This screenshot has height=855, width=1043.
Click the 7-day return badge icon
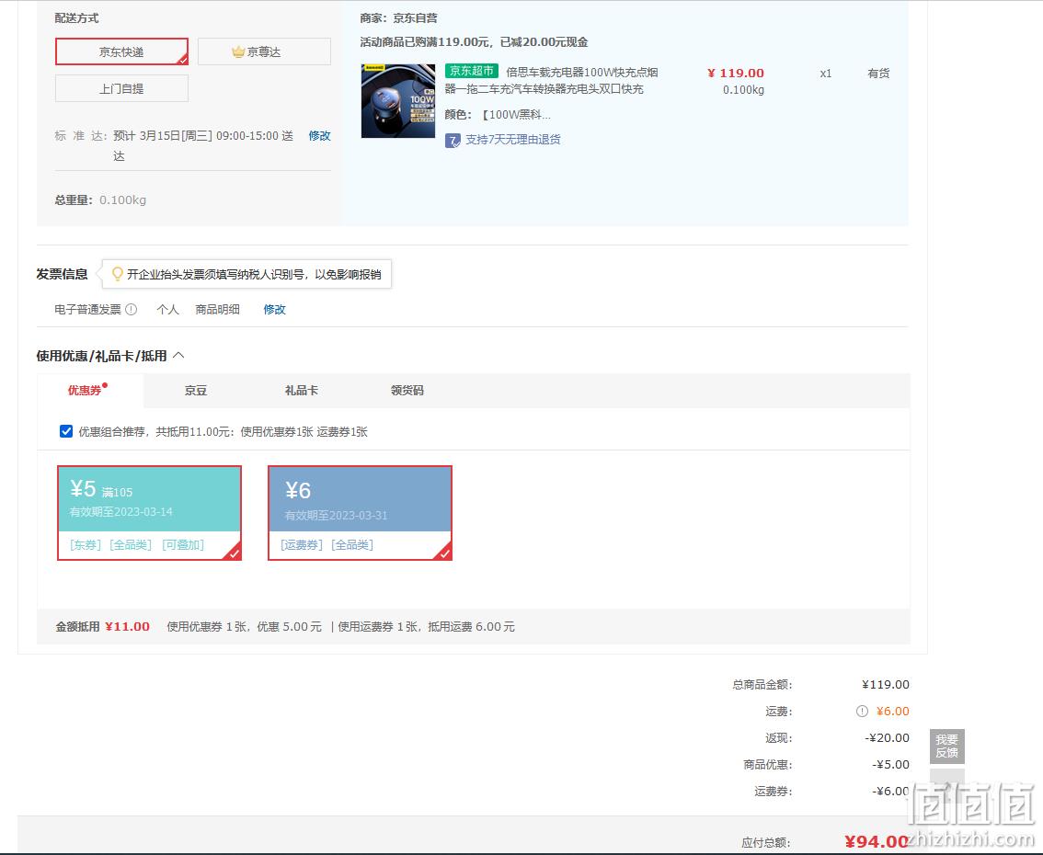[x=453, y=141]
